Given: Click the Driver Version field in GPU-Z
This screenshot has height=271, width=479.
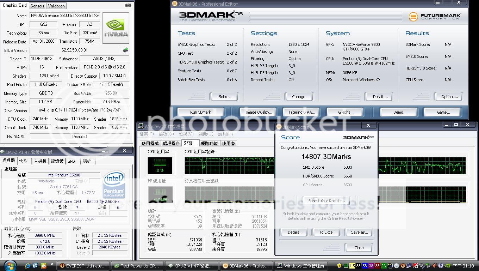Looking at the screenshot, I should pyautogui.click(x=80, y=110).
